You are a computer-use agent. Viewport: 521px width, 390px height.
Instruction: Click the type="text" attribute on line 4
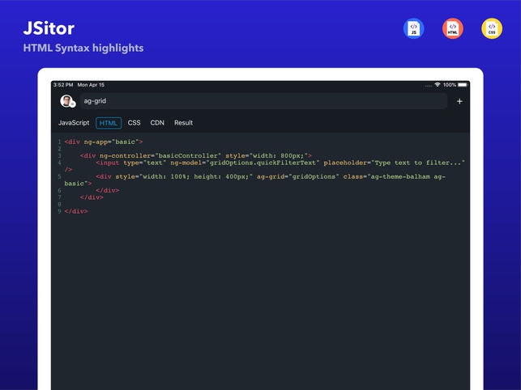(x=144, y=163)
